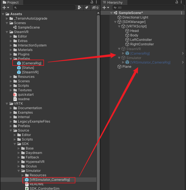The image size is (186, 190).
Task: Click the Hierarchy search field
Action: (x=148, y=8)
